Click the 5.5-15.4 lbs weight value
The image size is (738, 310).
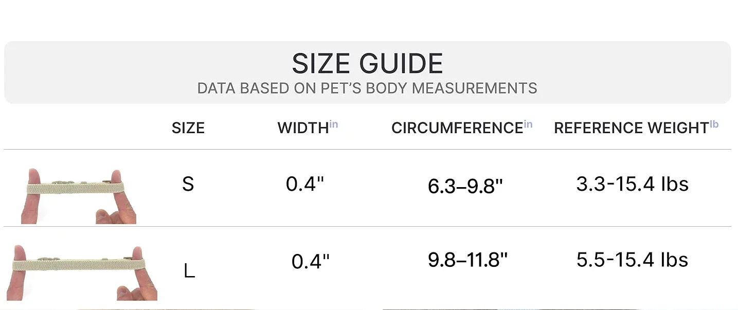tap(632, 260)
